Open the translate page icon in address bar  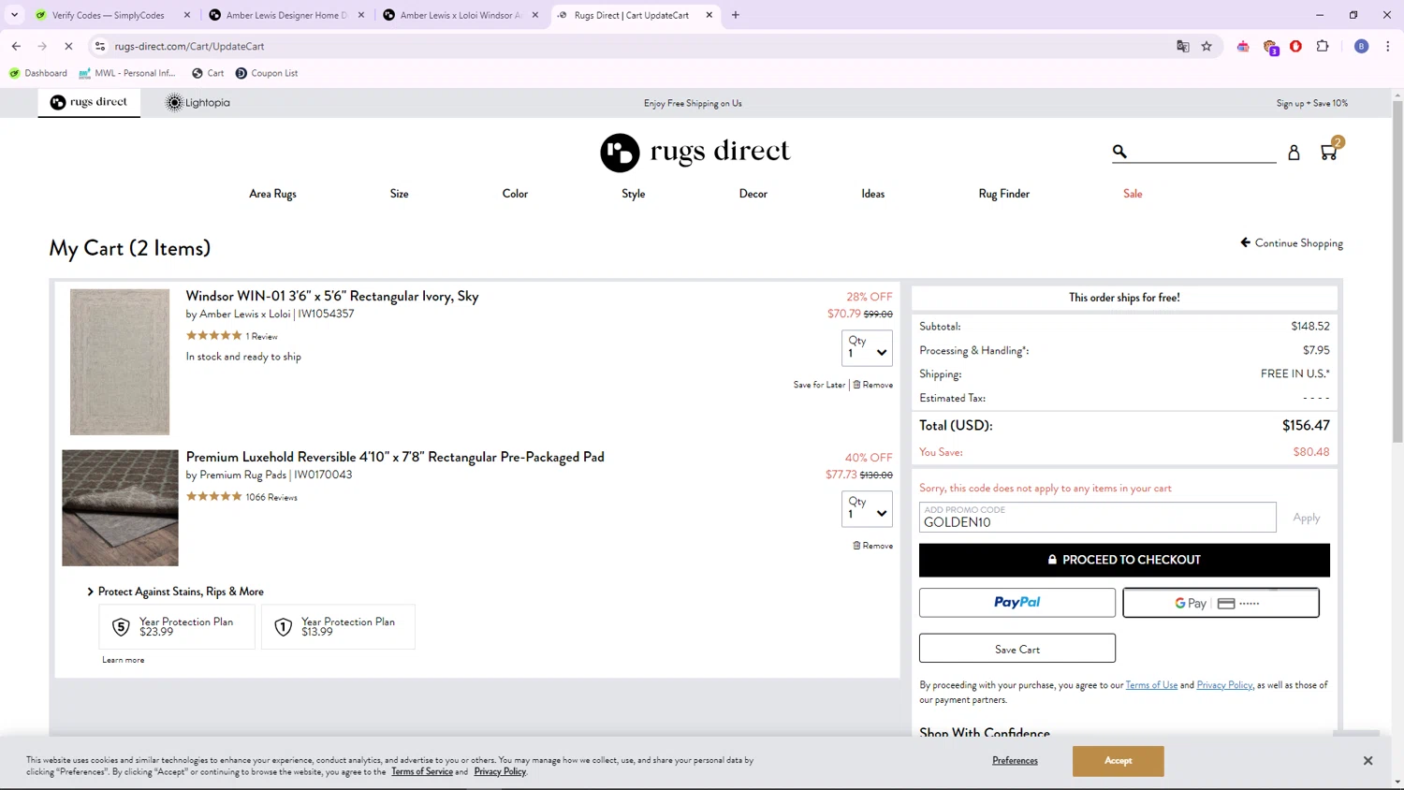(1183, 46)
